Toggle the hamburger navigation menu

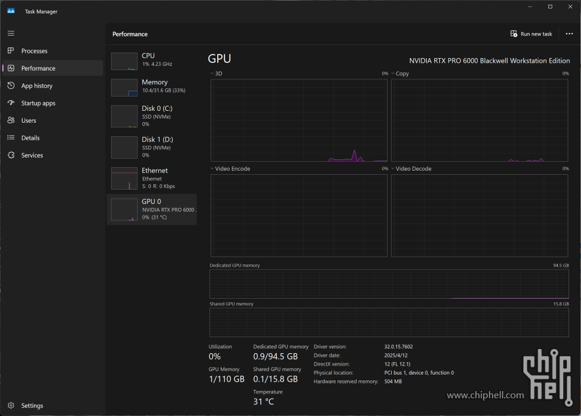pyautogui.click(x=11, y=33)
